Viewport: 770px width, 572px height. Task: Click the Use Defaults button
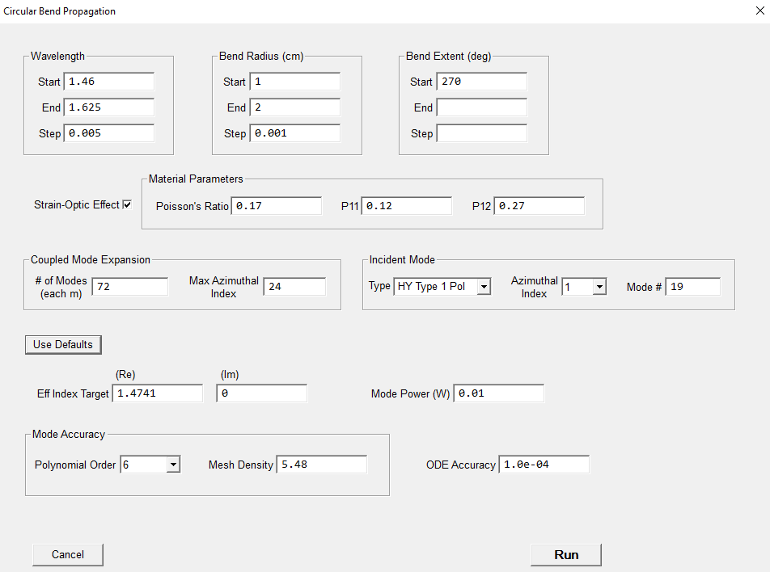click(x=63, y=344)
